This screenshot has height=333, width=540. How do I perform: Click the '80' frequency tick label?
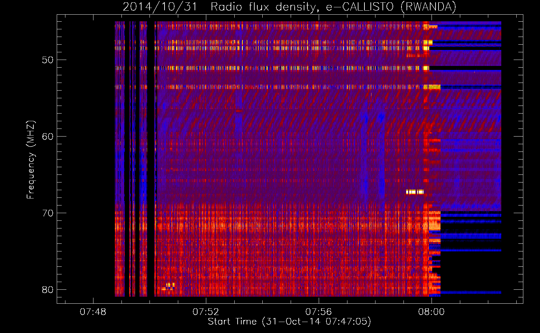coord(48,290)
